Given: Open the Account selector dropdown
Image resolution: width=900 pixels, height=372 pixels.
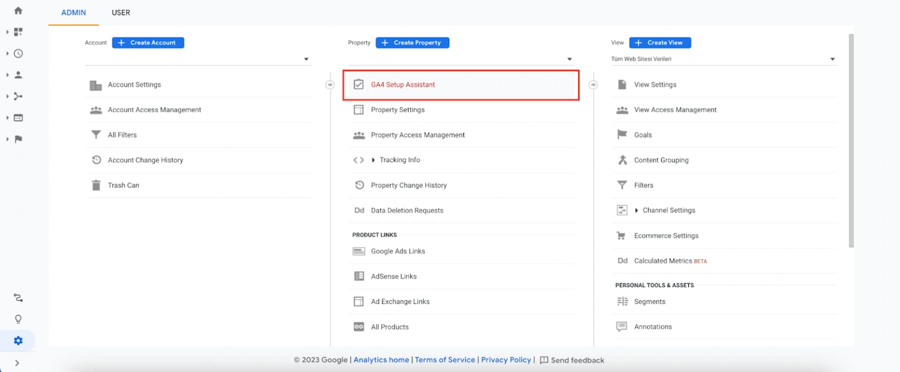Looking at the screenshot, I should (305, 58).
